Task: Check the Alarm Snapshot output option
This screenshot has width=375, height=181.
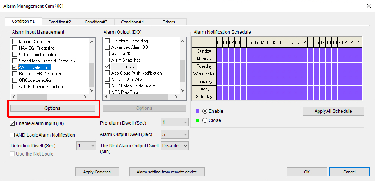Action: click(x=107, y=60)
